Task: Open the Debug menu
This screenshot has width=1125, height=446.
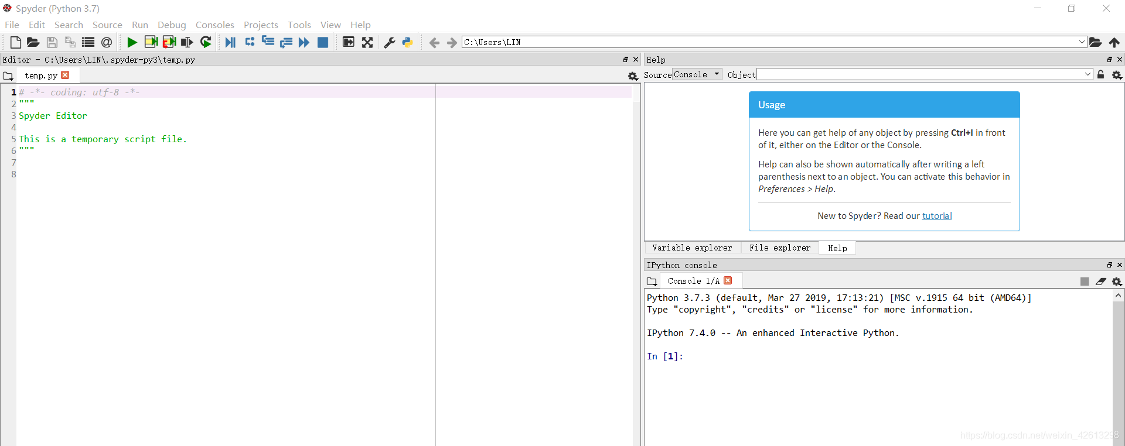Action: pos(172,25)
